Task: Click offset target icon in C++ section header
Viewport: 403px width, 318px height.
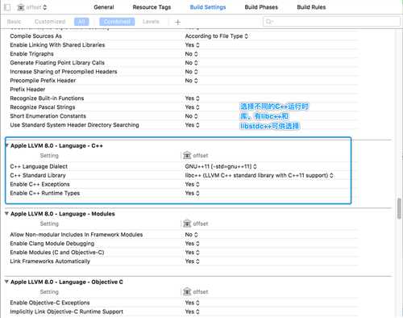Action: coord(187,155)
